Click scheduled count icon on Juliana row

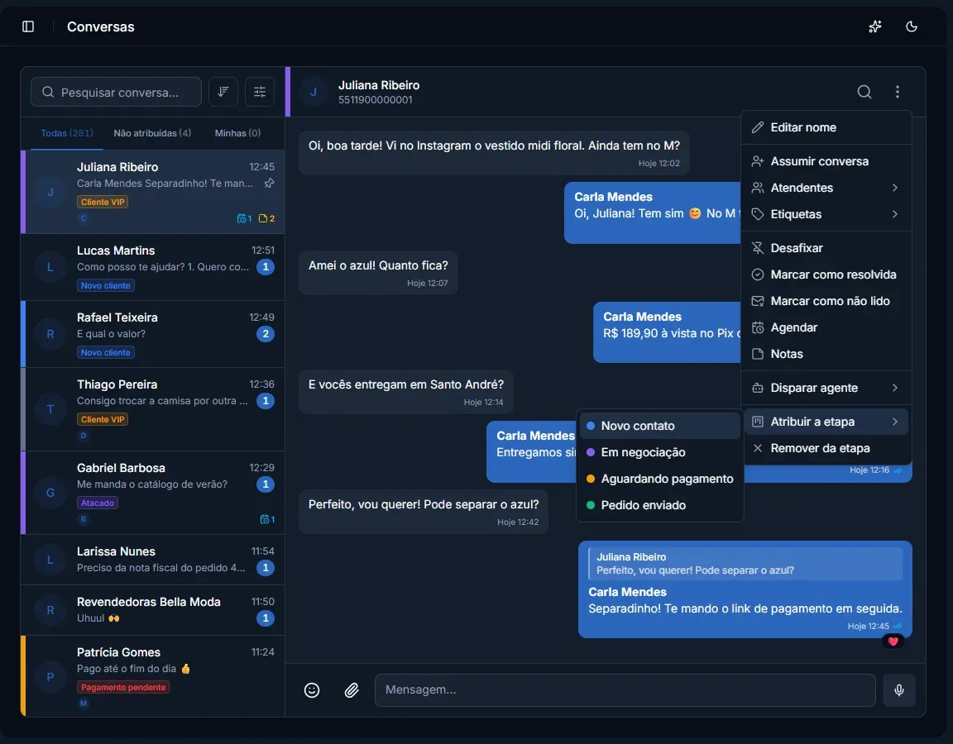tap(244, 218)
